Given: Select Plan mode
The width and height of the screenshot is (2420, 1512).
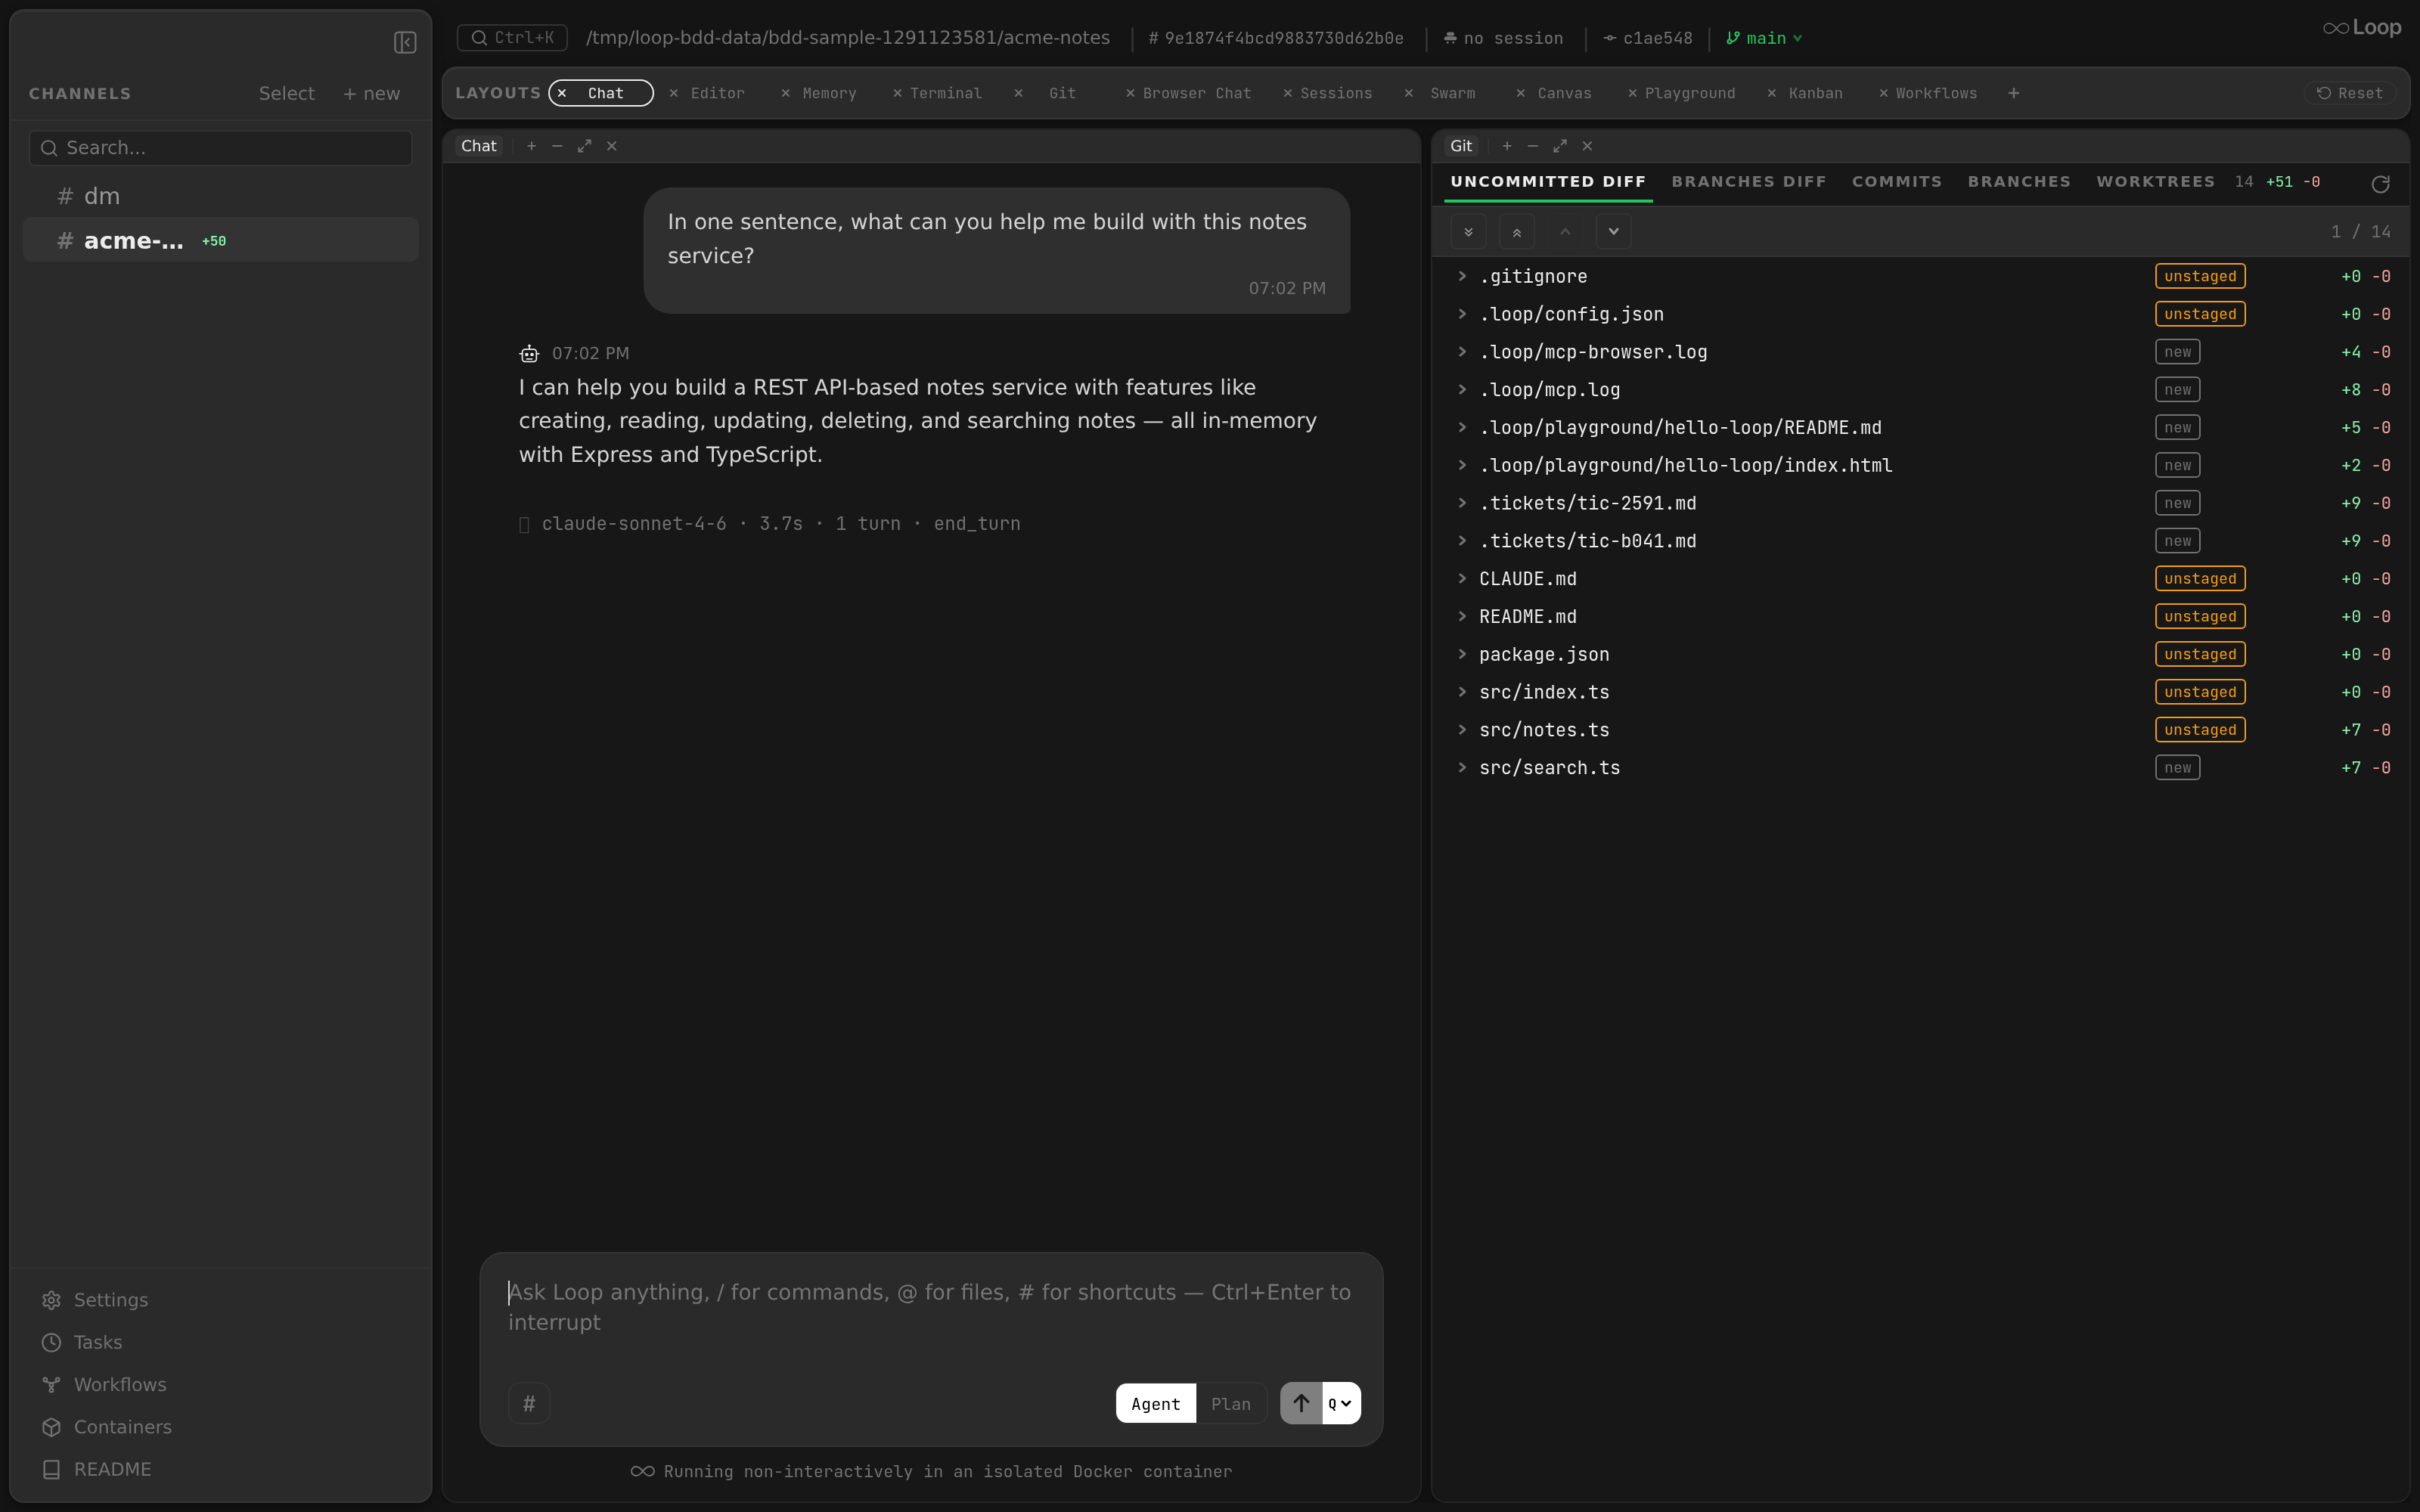Looking at the screenshot, I should 1231,1404.
